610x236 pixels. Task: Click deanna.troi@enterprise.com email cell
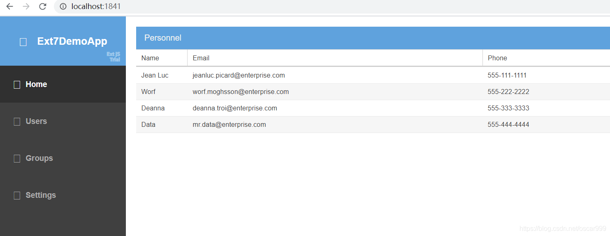pos(335,108)
